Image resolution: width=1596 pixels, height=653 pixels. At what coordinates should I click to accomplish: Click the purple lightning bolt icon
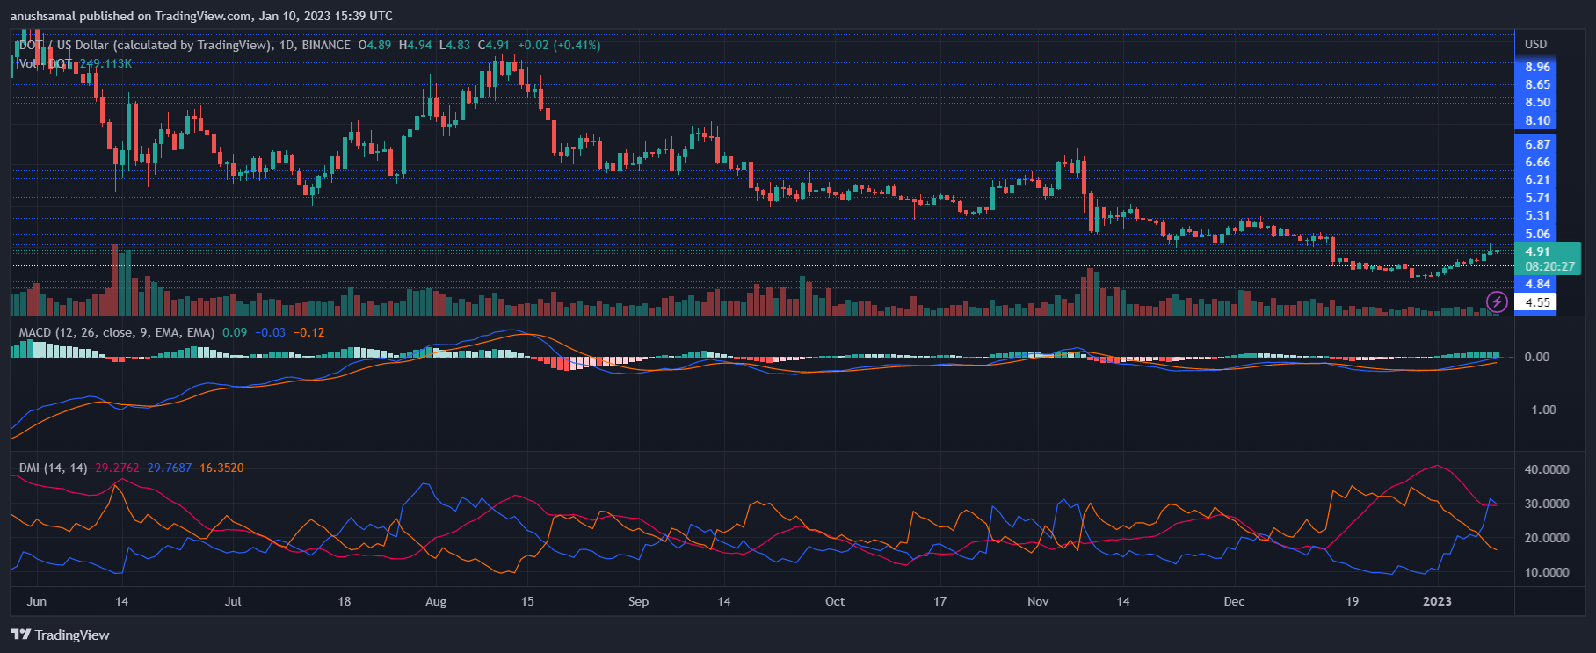pyautogui.click(x=1497, y=302)
